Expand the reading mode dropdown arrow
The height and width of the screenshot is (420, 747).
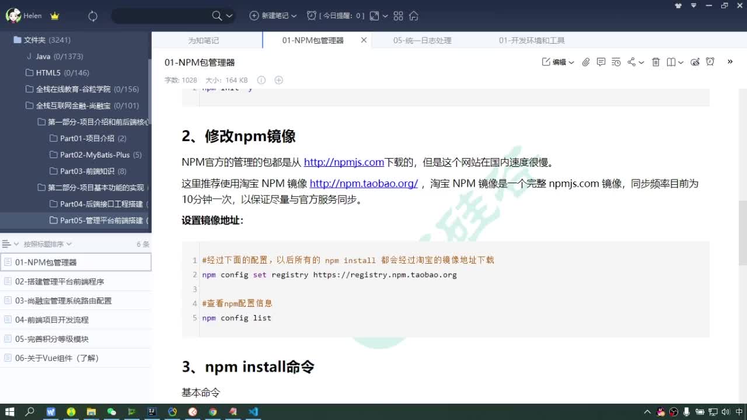680,62
